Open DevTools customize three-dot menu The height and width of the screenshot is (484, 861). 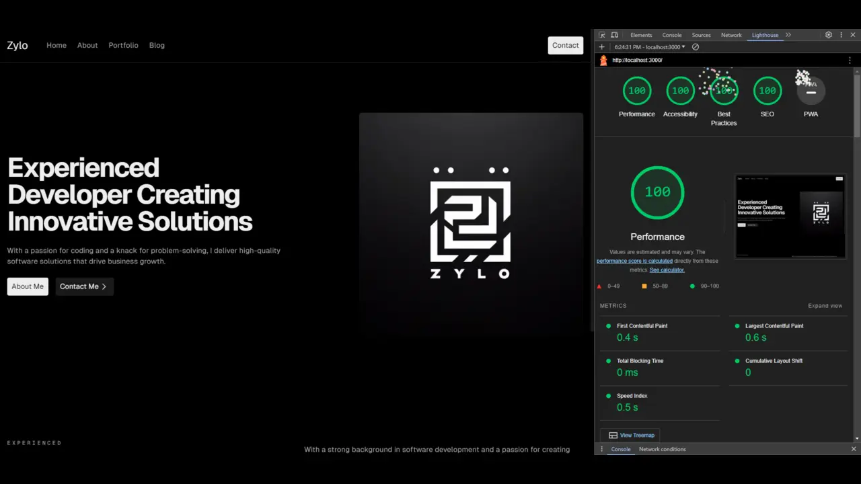pyautogui.click(x=841, y=35)
